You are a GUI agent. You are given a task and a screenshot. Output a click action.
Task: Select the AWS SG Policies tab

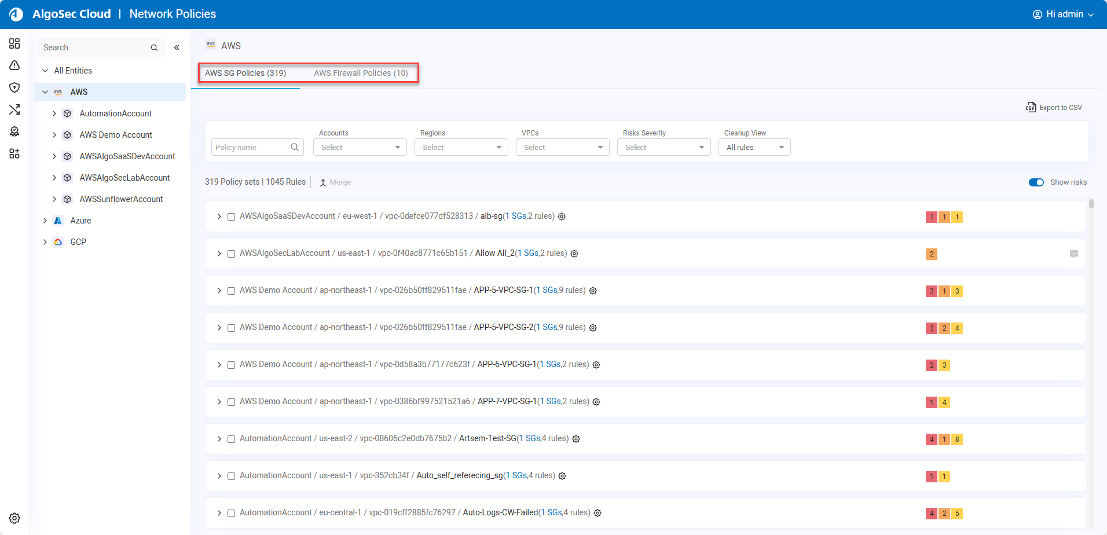point(245,73)
